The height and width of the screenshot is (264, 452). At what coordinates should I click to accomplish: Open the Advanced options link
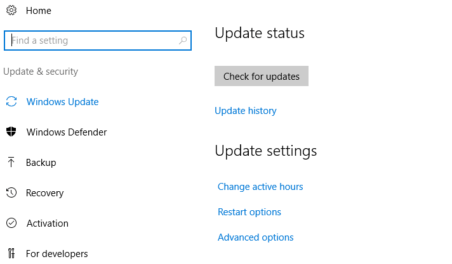(x=256, y=237)
